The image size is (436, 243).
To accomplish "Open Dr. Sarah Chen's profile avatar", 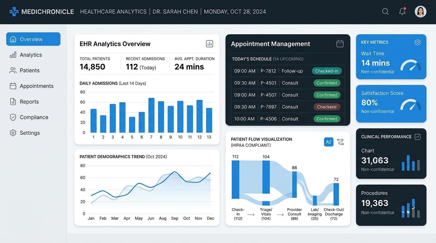I will pyautogui.click(x=420, y=12).
